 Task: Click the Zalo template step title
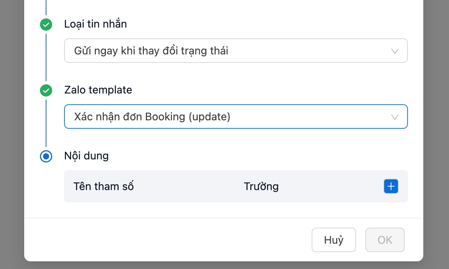click(98, 90)
